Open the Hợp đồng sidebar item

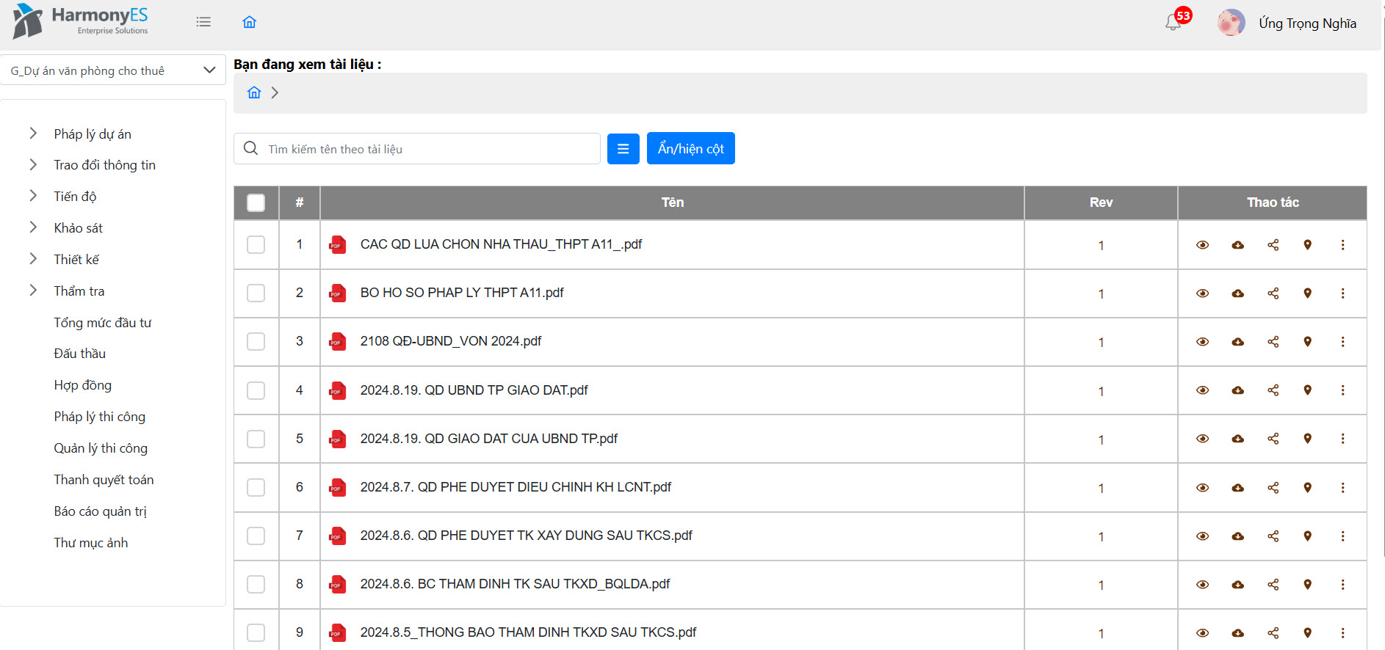[x=82, y=385]
